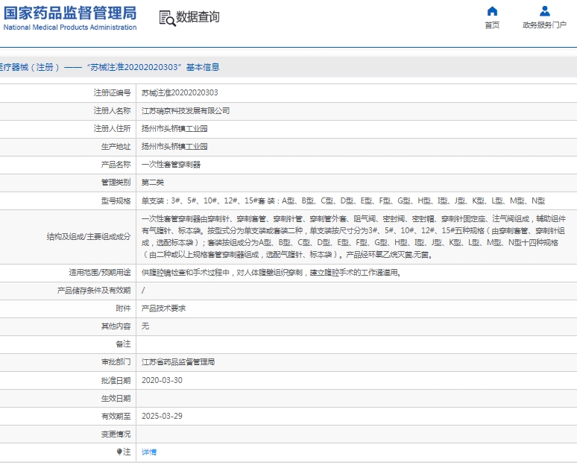
Task: Click the 备注 label
Action: tap(123, 344)
